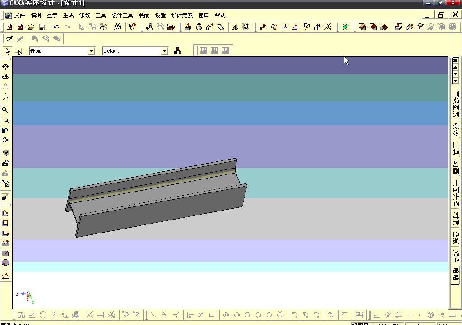Open a file with the folder icon

tap(31, 27)
